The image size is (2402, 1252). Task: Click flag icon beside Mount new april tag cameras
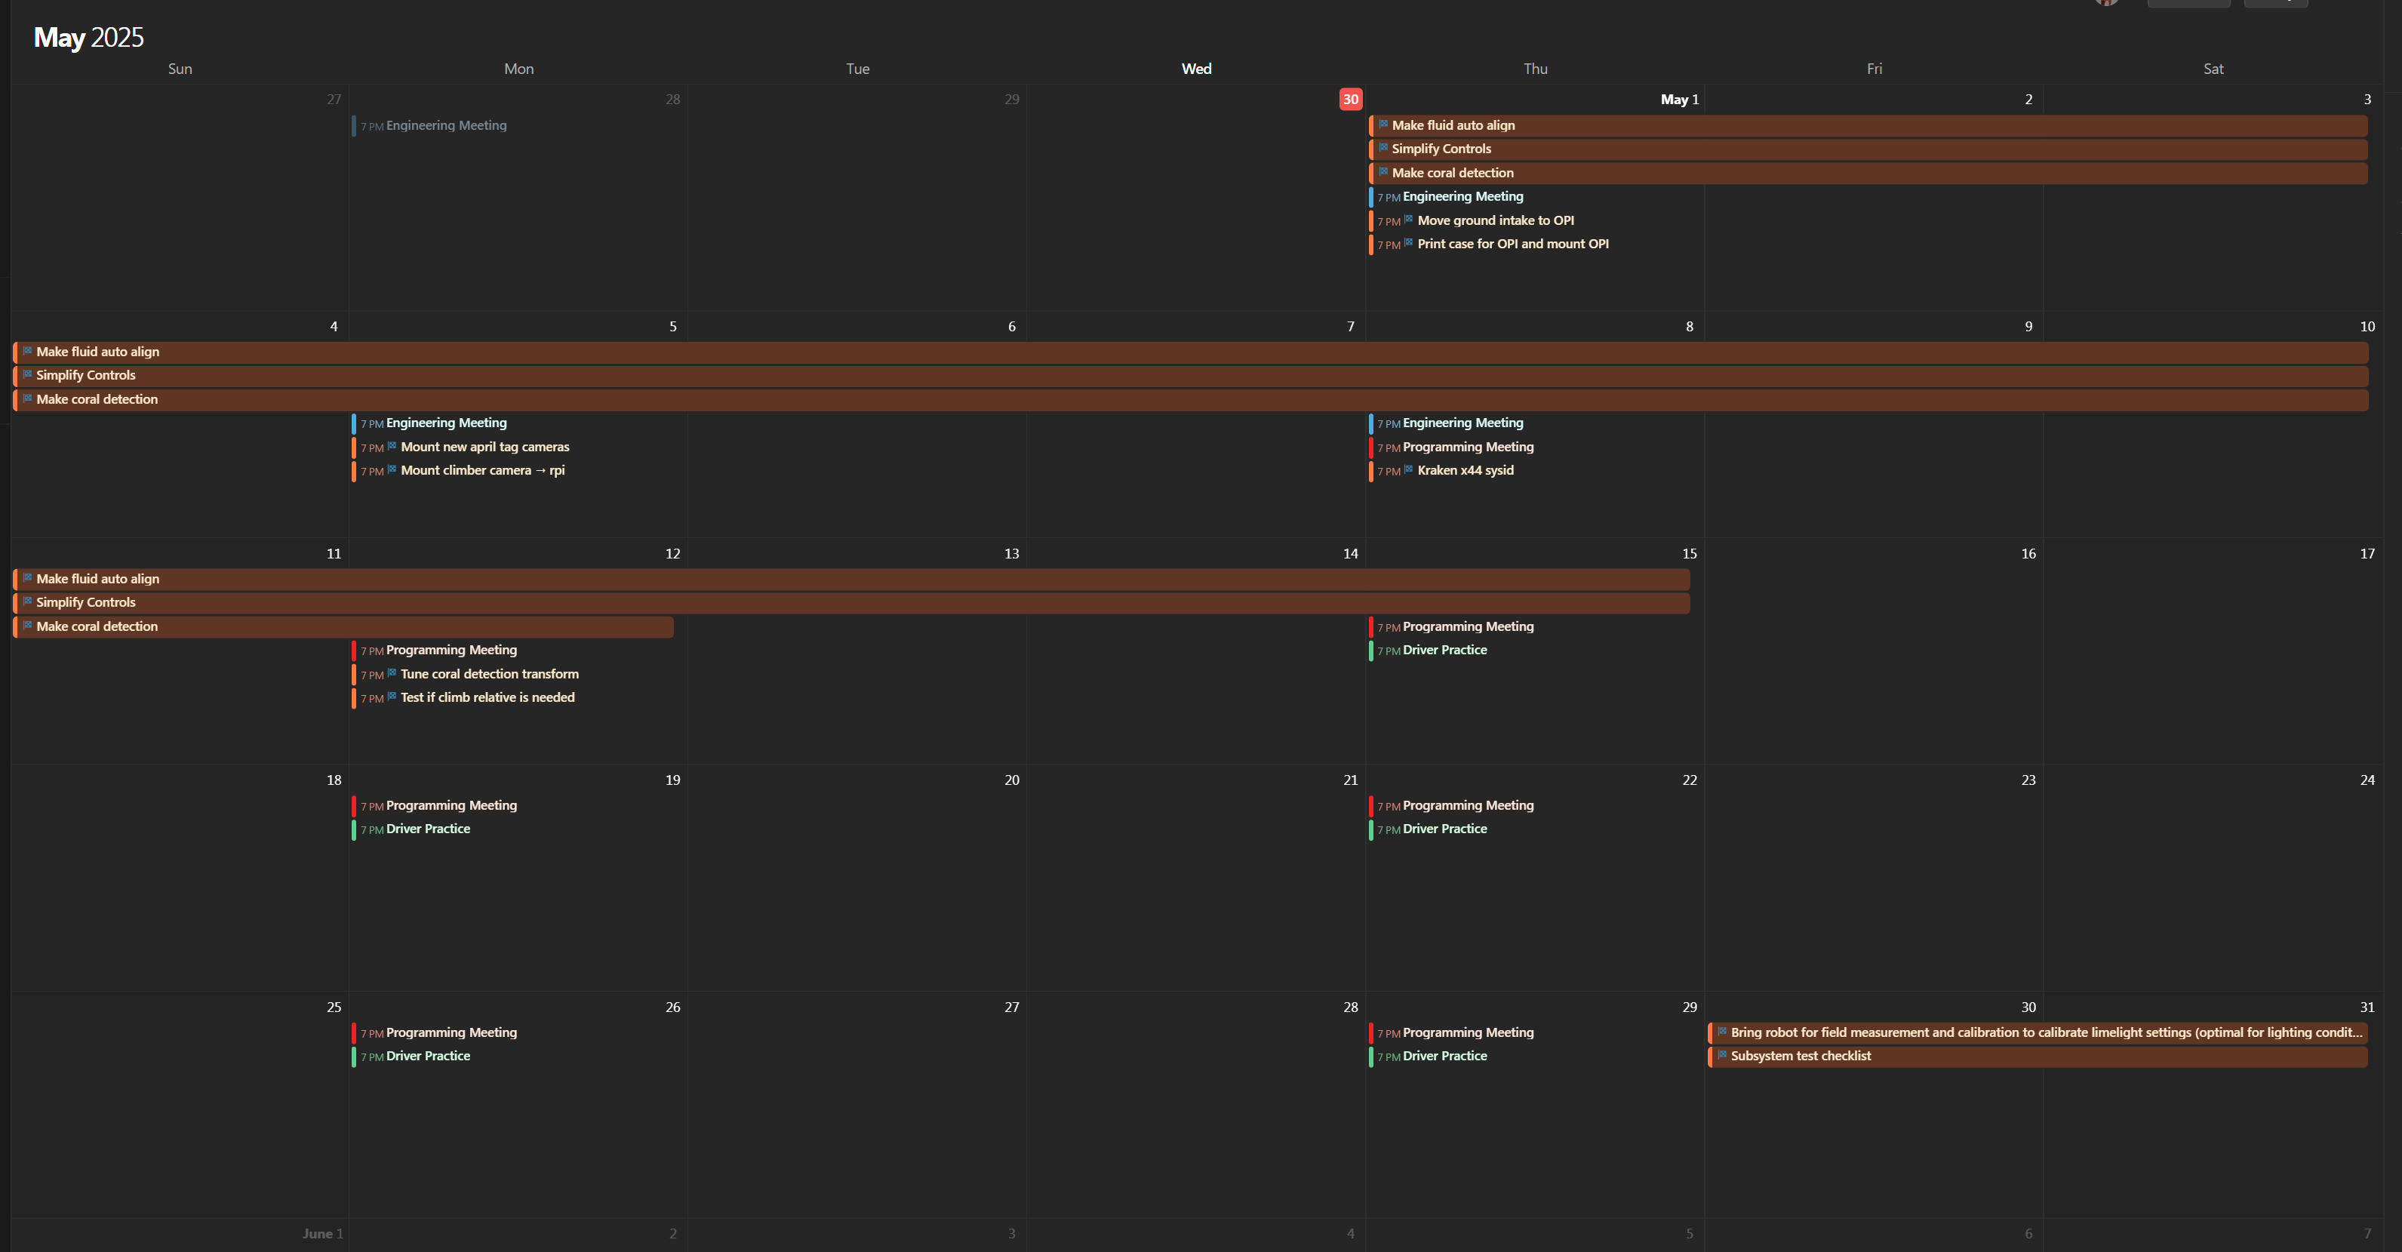[392, 445]
